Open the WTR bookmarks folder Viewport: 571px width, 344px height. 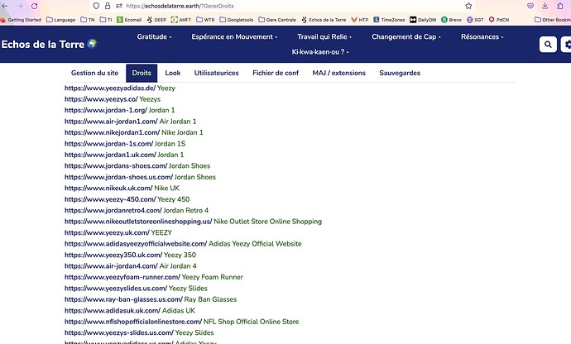click(x=205, y=20)
